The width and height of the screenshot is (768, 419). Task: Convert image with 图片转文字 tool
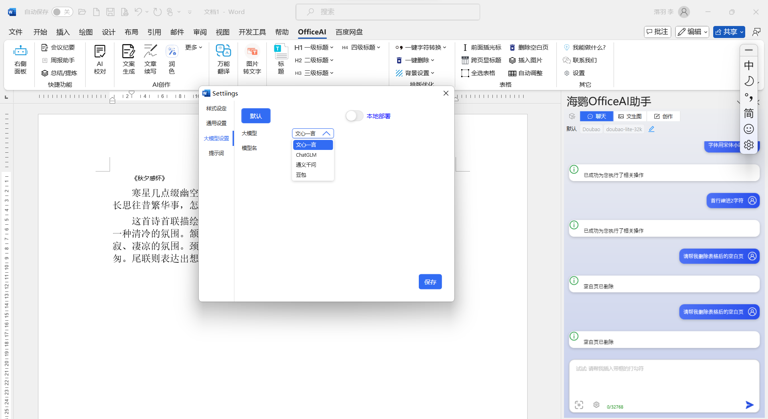tap(252, 60)
